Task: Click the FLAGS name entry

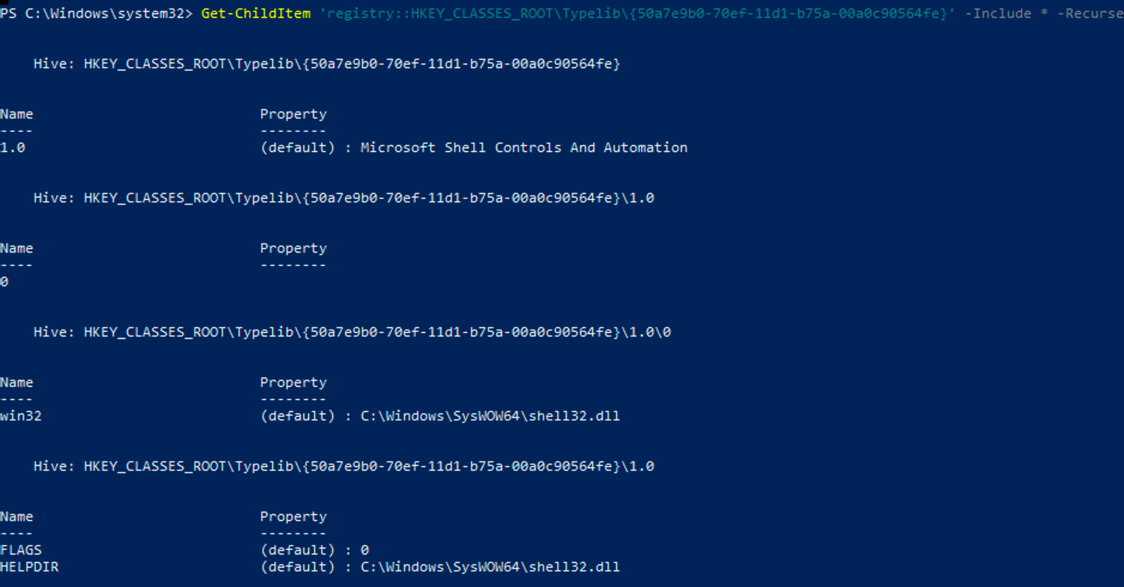Action: tap(21, 550)
